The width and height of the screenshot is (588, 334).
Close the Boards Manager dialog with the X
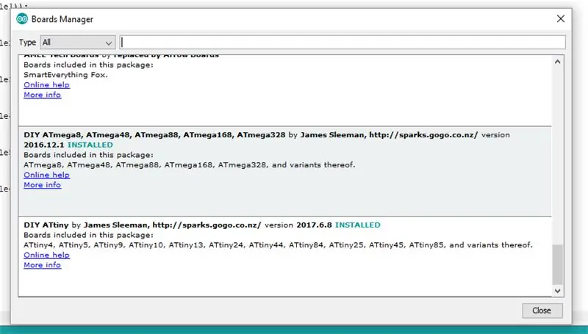[561, 19]
